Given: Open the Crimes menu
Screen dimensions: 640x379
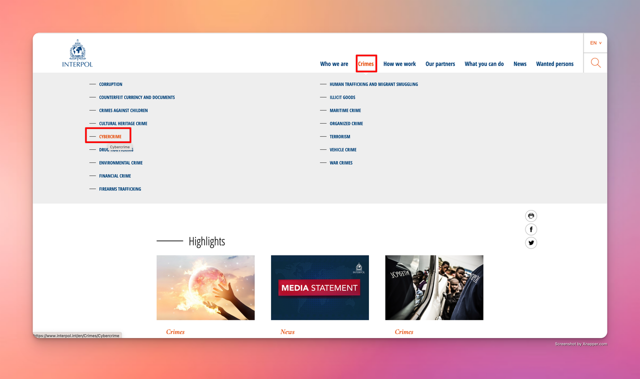Looking at the screenshot, I should tap(365, 64).
